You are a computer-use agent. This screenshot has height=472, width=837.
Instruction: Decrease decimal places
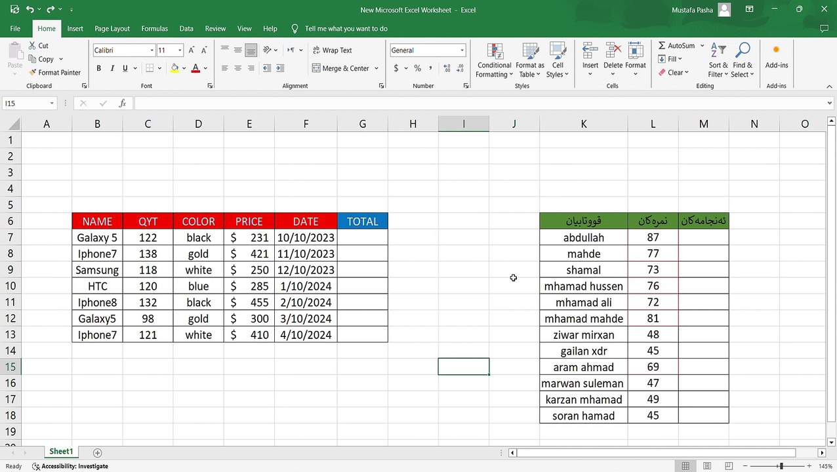tap(460, 68)
